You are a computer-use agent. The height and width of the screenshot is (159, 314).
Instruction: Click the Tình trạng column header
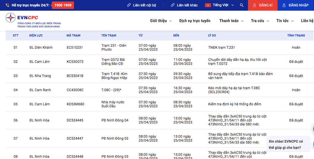click(296, 36)
